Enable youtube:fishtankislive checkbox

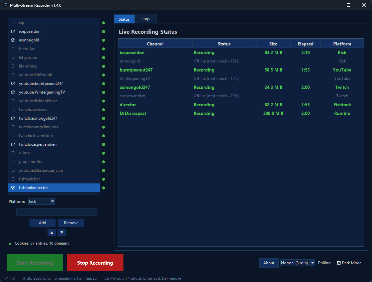pyautogui.click(x=13, y=101)
